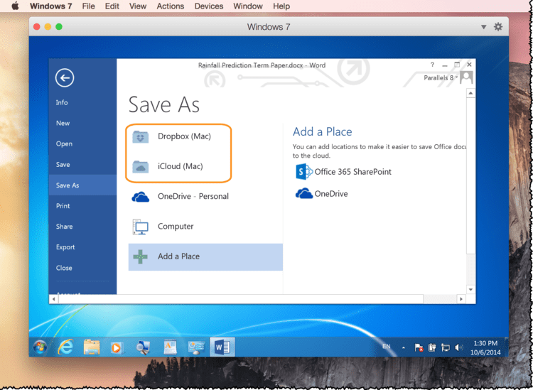Open the Windows Start button
The image size is (533, 390).
[x=40, y=347]
